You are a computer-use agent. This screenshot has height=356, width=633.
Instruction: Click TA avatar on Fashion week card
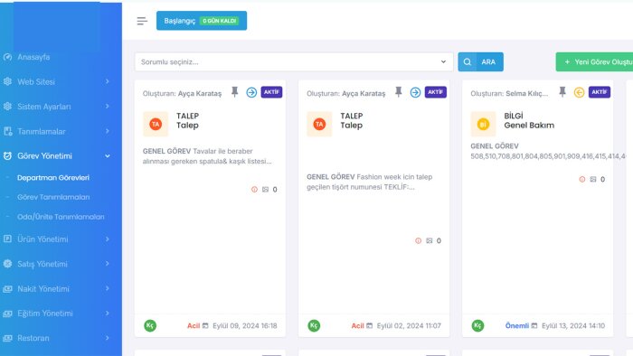tap(319, 124)
